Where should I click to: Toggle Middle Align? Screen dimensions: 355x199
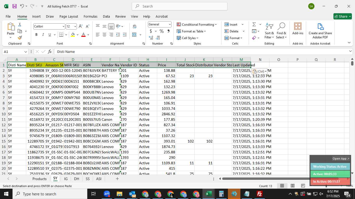(x=104, y=26)
